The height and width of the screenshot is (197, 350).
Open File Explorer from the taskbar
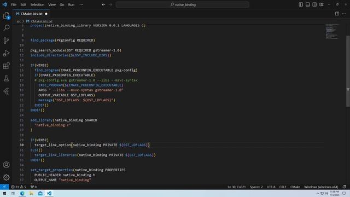tap(31, 193)
